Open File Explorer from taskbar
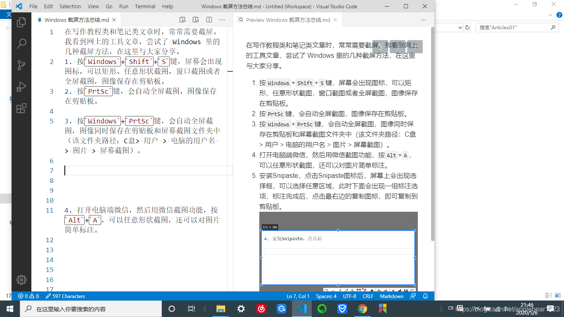Screen dimensions: 564x317 [x=221, y=308]
